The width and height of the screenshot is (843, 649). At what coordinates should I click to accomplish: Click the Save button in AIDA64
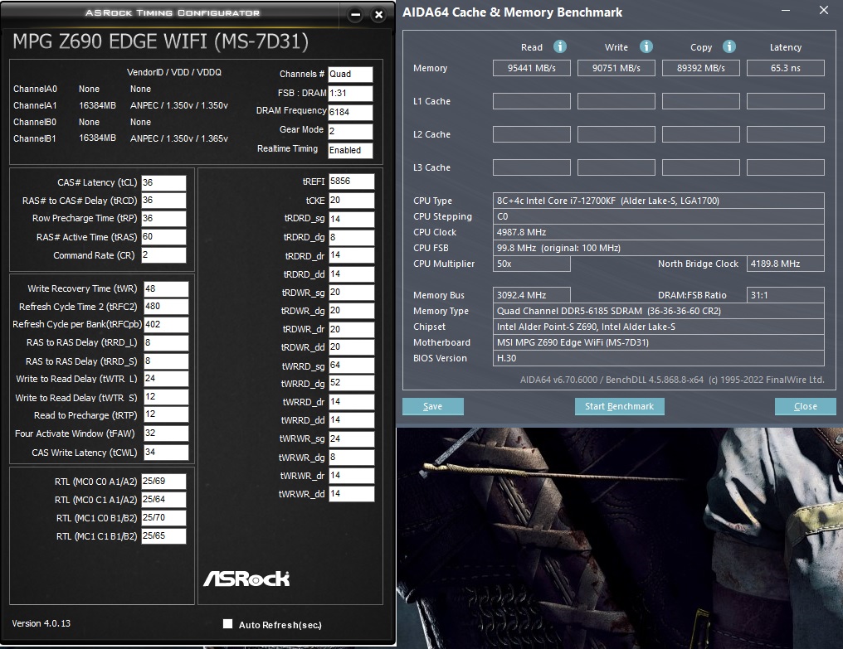click(x=433, y=406)
